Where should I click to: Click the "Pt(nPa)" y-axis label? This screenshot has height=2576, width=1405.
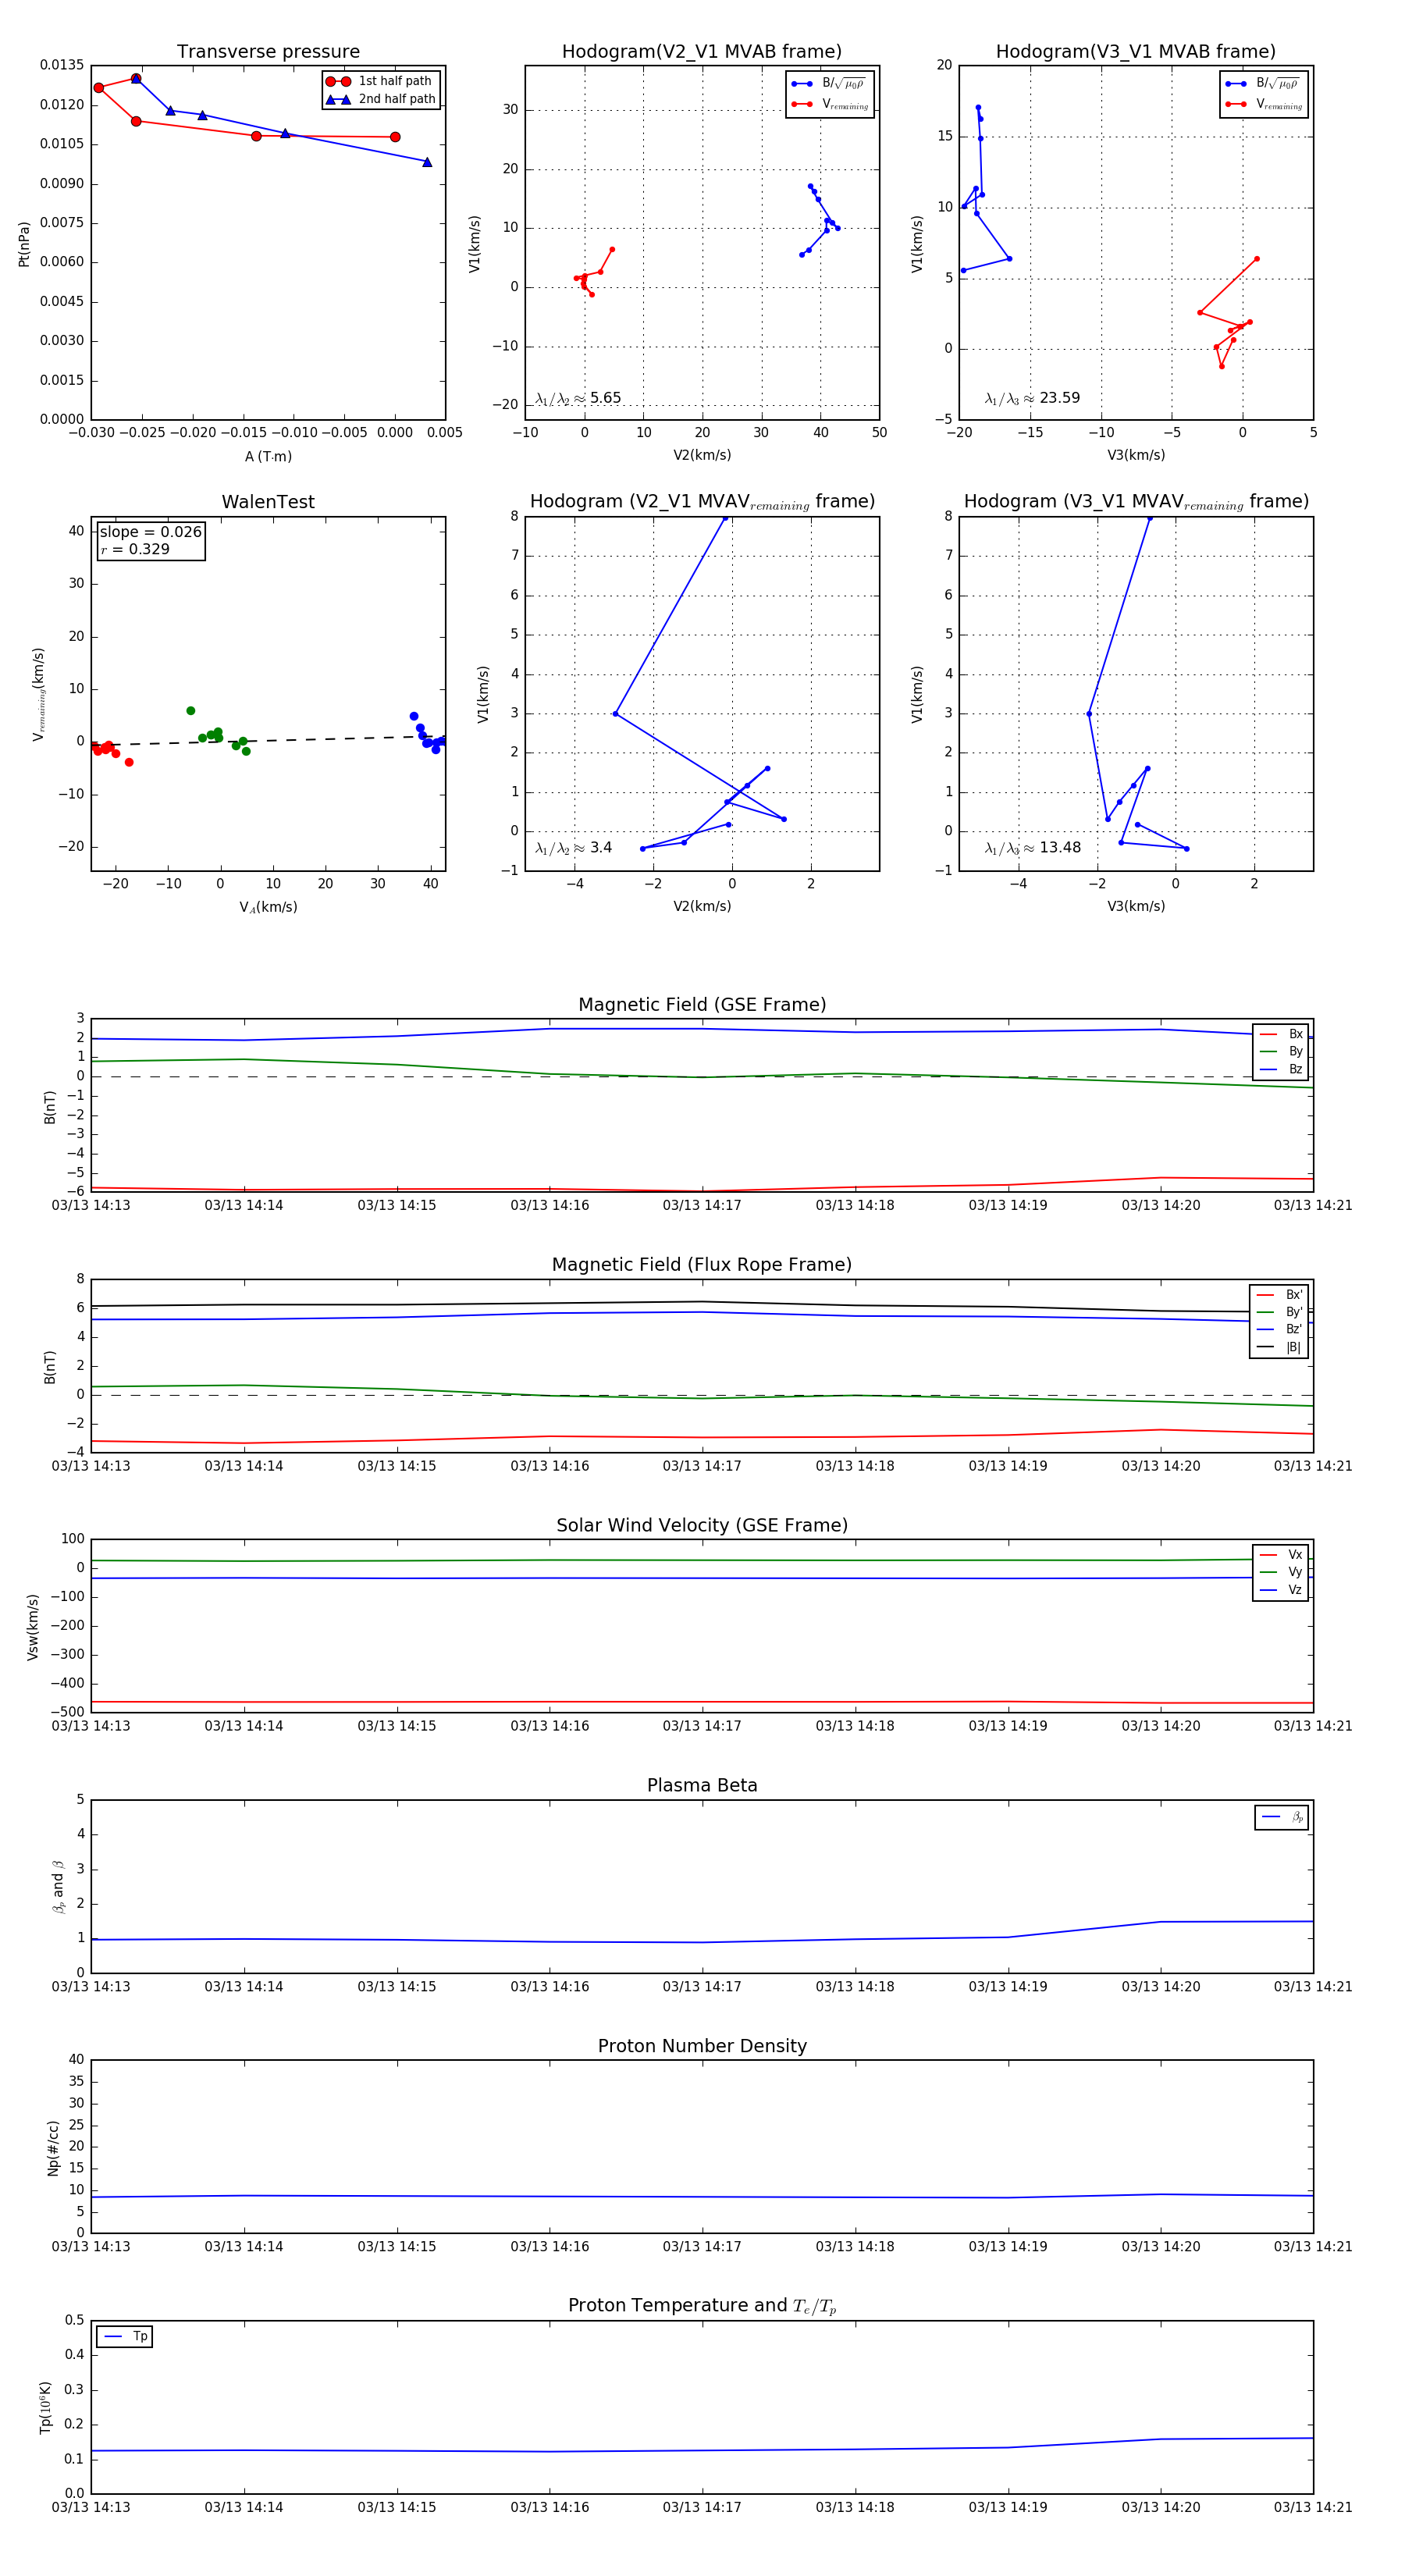click(24, 244)
